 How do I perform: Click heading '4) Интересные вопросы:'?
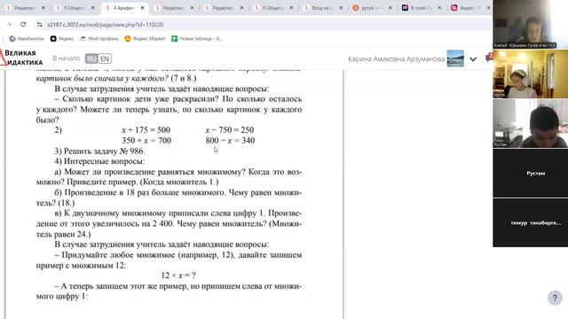tap(99, 161)
